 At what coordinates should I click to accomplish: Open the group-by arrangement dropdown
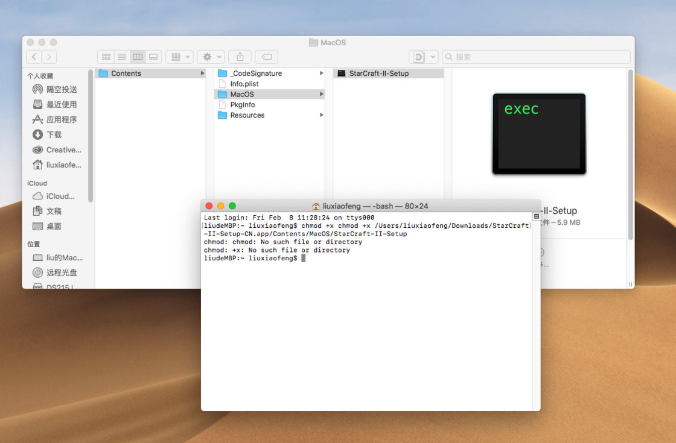tap(179, 57)
